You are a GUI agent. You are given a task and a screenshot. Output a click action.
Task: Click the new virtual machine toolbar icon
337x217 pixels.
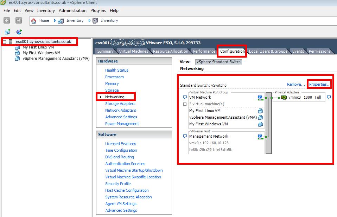[7, 32]
